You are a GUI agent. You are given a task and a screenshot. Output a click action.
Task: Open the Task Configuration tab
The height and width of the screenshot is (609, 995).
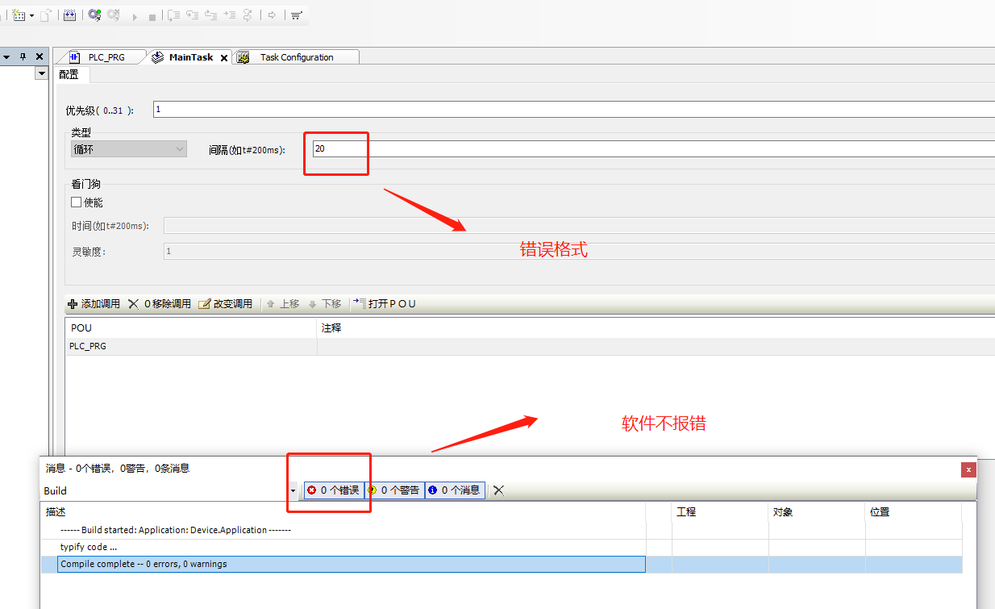click(296, 57)
